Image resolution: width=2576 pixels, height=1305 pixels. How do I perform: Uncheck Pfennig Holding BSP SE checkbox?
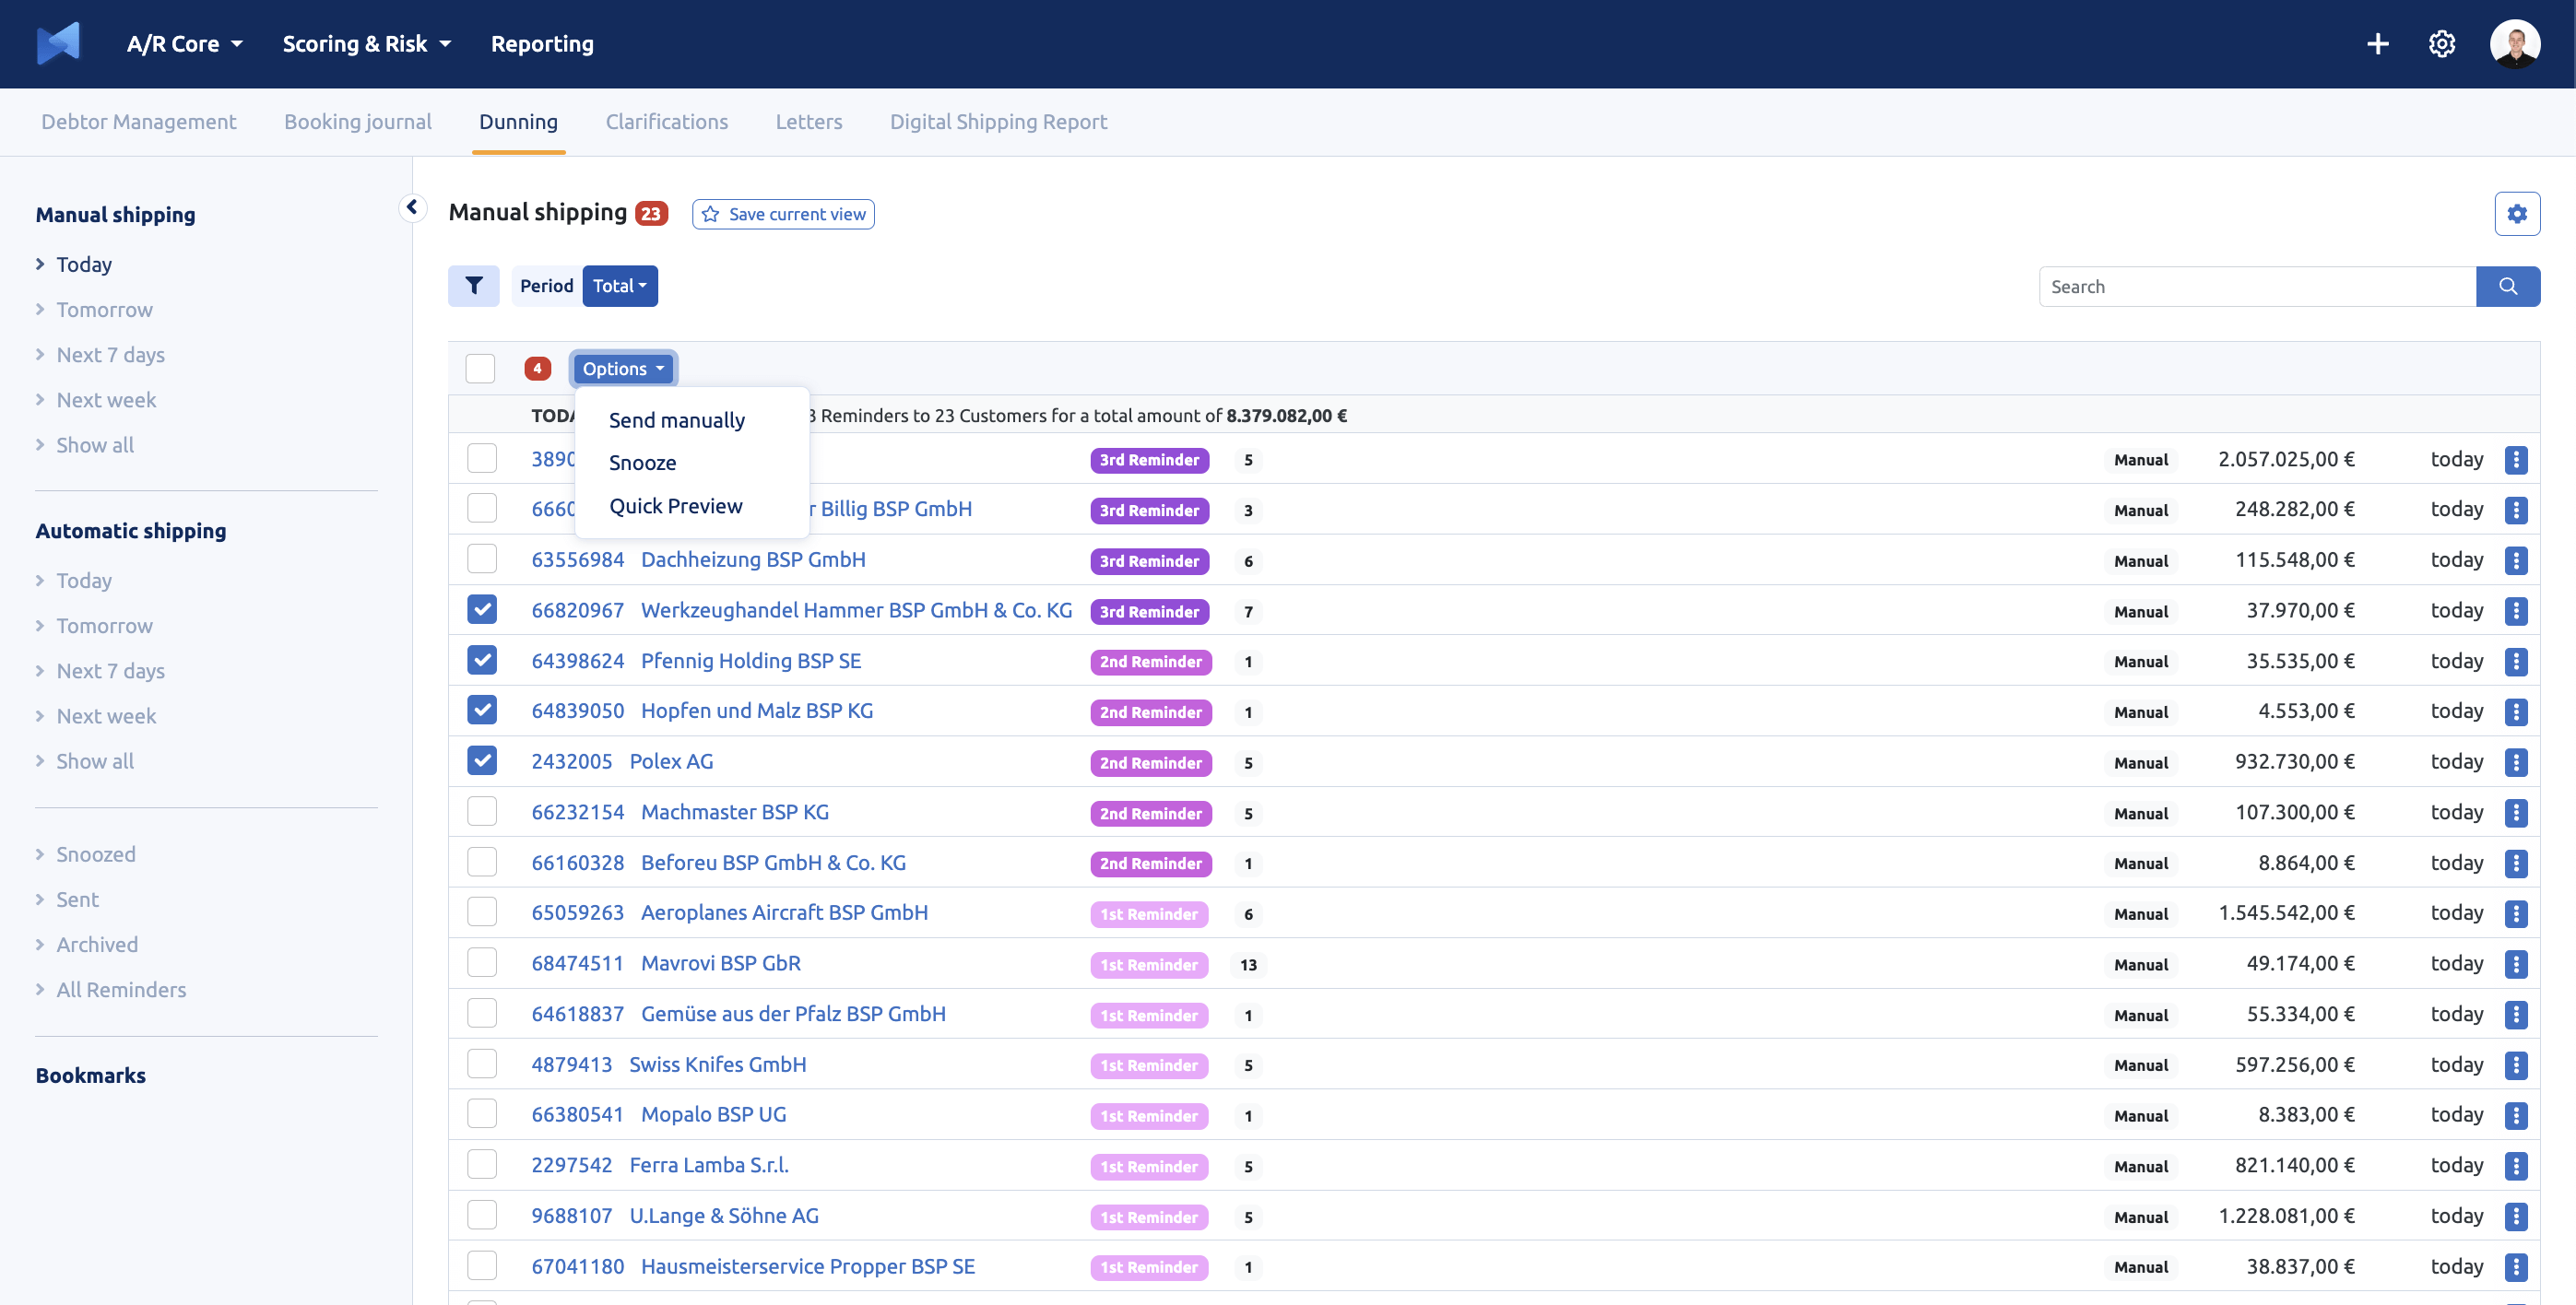[482, 661]
